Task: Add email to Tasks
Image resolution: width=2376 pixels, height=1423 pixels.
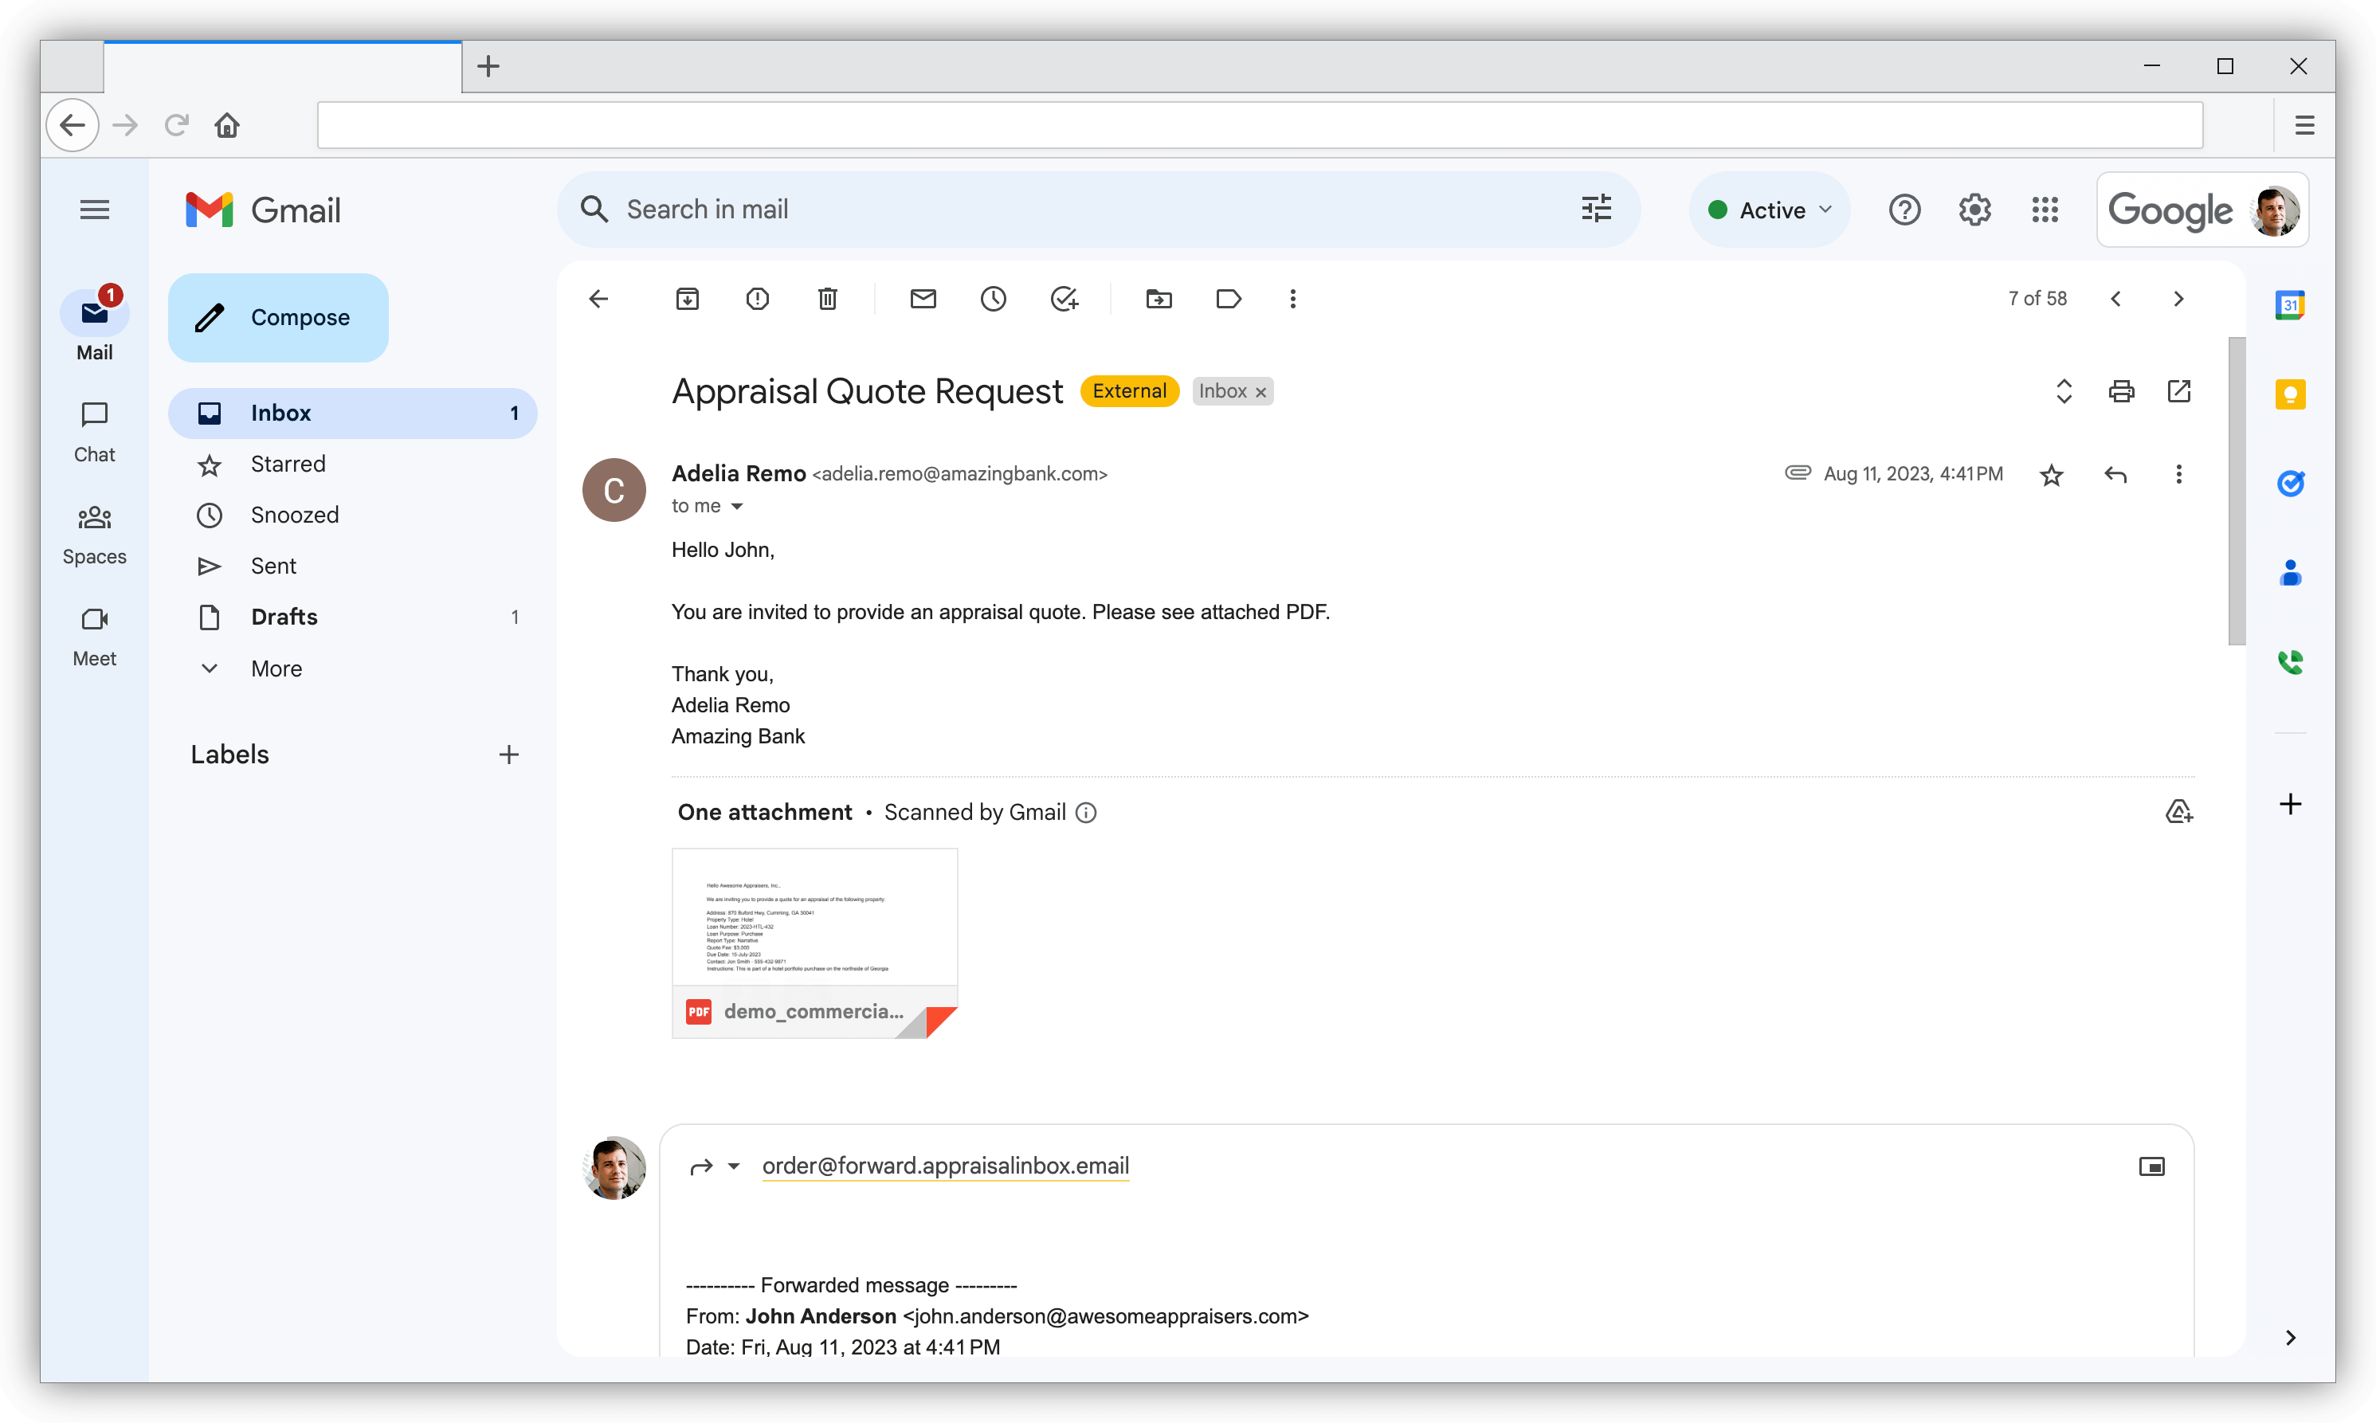Action: [1064, 299]
